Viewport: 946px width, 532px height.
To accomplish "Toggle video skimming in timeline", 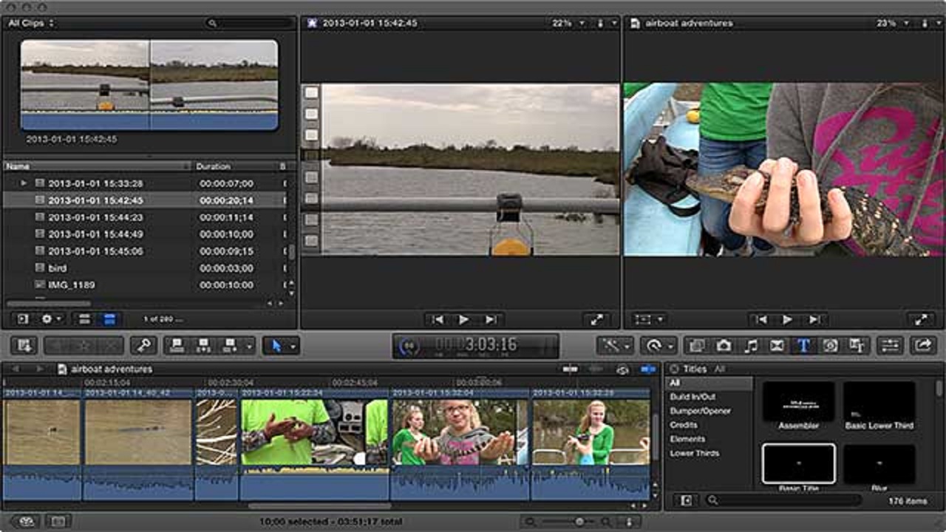I will click(570, 369).
